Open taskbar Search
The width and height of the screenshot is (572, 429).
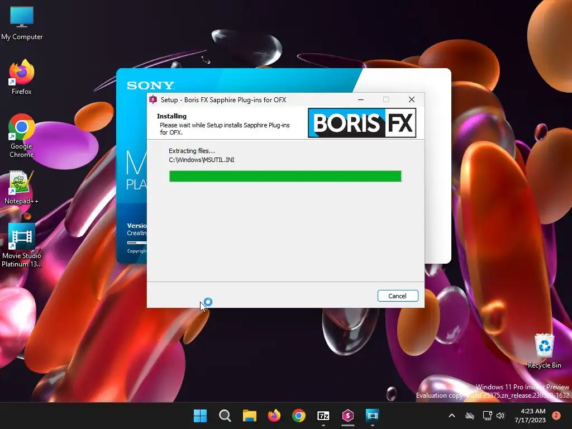(x=225, y=416)
